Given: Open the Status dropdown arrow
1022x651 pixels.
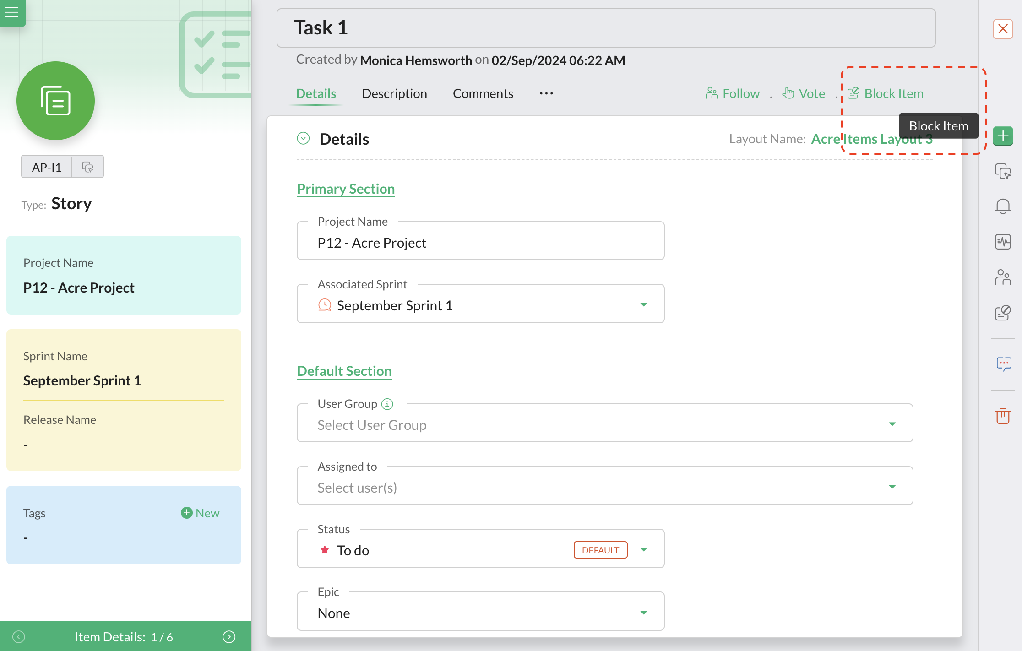Looking at the screenshot, I should point(643,550).
